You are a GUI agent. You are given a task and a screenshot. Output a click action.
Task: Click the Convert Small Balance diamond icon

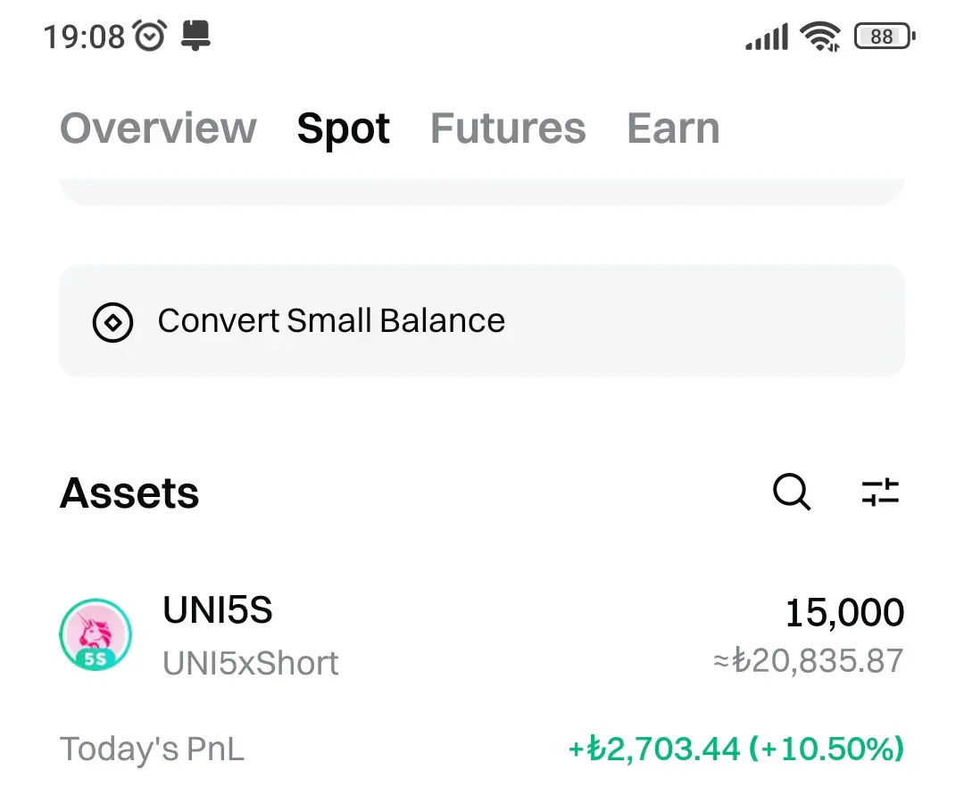(113, 322)
